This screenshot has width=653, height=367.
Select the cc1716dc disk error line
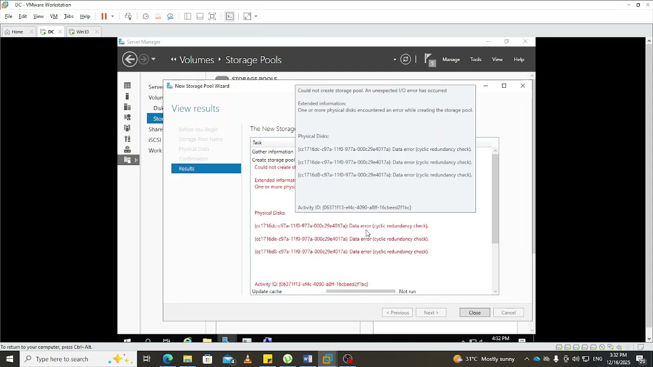click(x=341, y=226)
